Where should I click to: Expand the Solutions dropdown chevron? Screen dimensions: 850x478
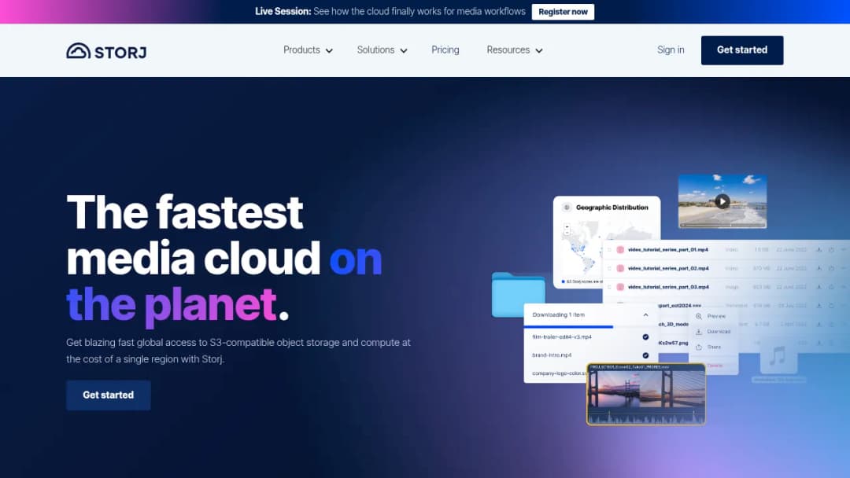tap(403, 50)
